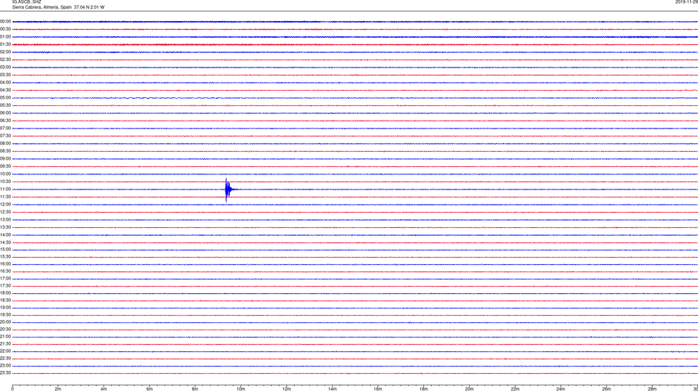Select the 18:30 row time label
This screenshot has height=392, width=698.
point(6,301)
